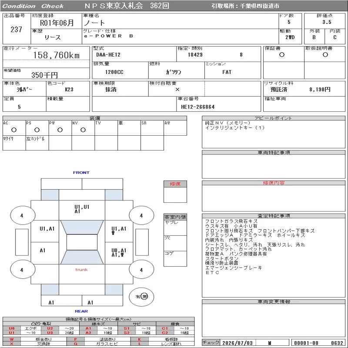
Task: Select vehicle history 'リース'
Action: 52,37
